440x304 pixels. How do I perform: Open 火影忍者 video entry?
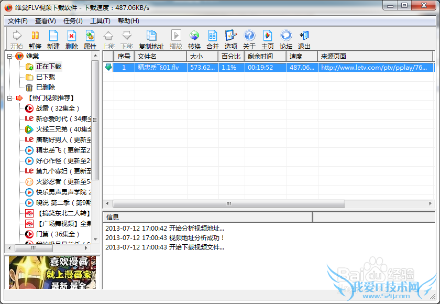[x=63, y=182]
